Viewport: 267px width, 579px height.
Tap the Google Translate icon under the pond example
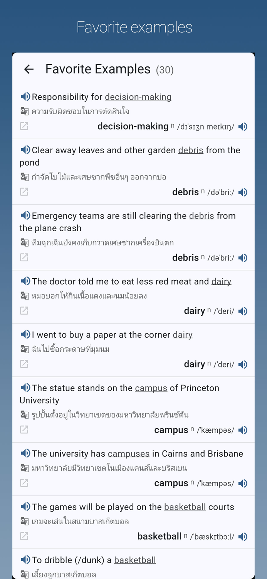click(x=24, y=177)
